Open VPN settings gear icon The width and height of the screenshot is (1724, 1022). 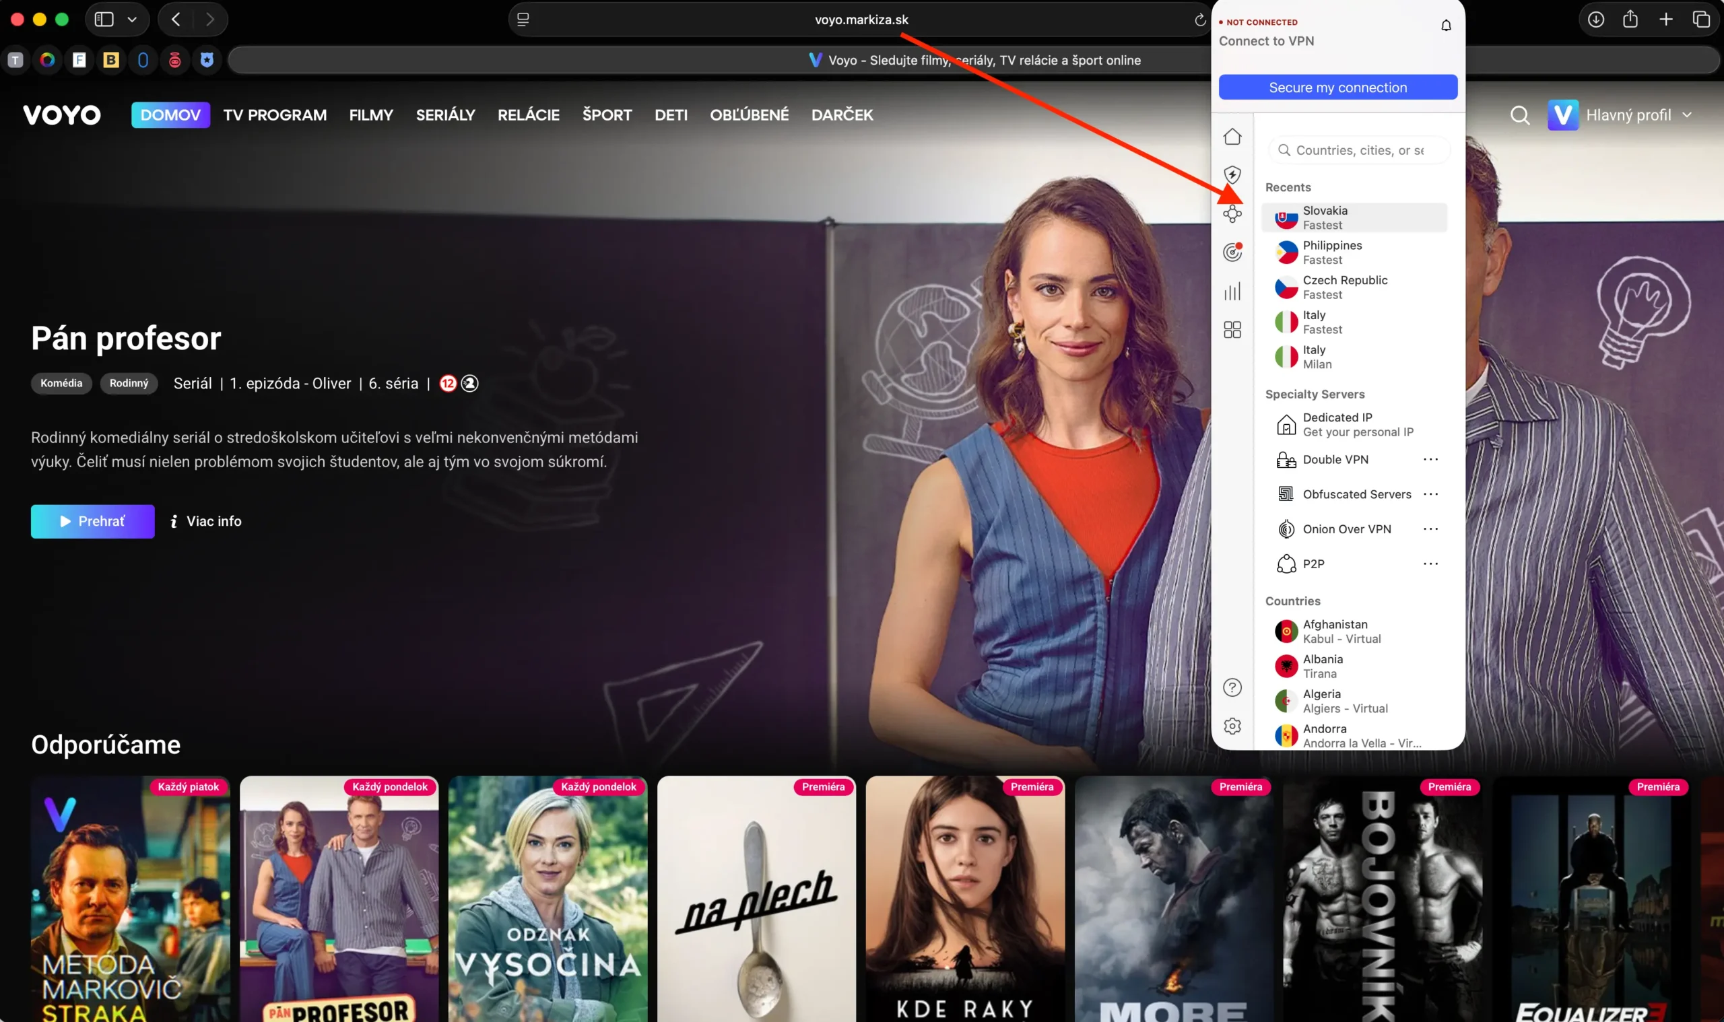click(1232, 726)
